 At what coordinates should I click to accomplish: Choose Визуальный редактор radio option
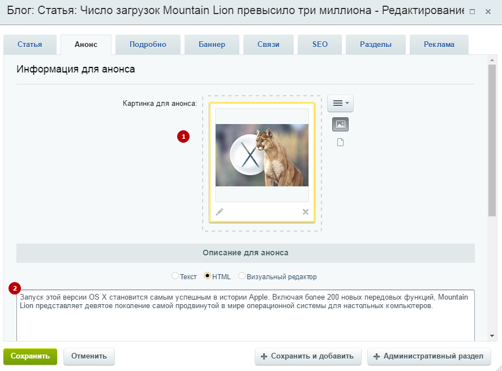[242, 276]
